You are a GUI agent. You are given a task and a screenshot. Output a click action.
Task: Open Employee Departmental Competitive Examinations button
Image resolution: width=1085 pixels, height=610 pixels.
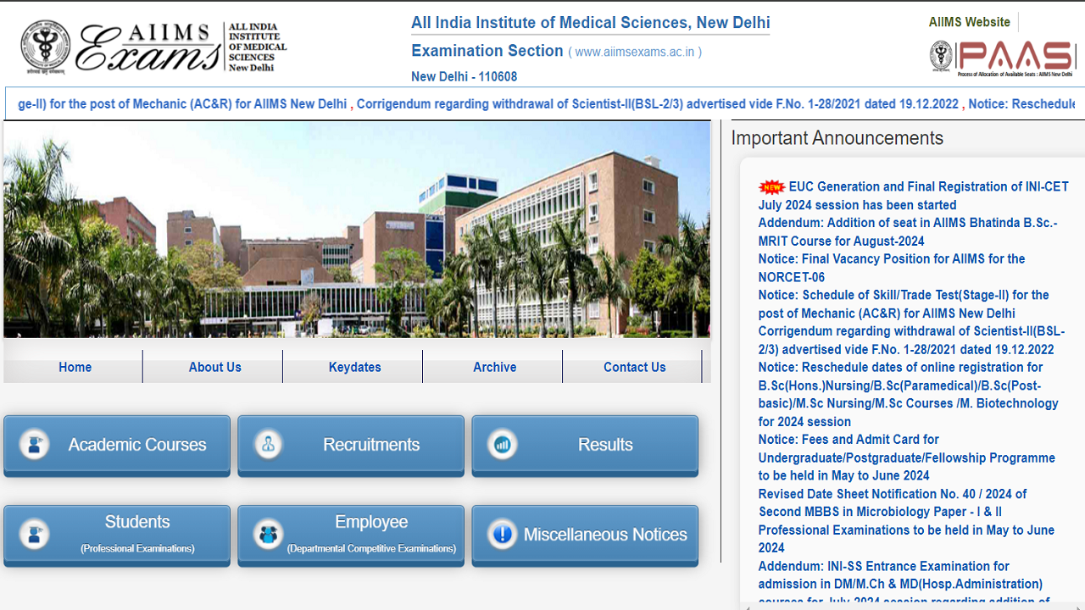click(x=351, y=535)
